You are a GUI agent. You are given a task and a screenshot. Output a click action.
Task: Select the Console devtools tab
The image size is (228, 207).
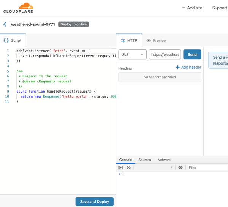(125, 160)
